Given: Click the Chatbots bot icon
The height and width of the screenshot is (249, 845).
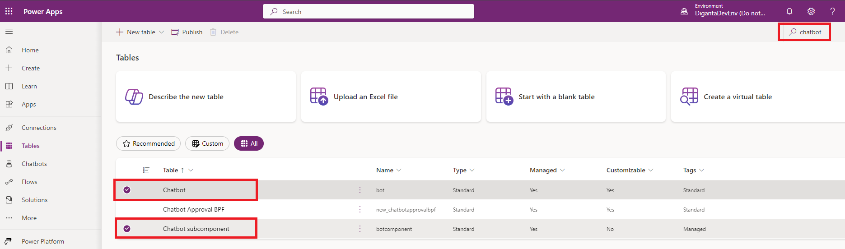Looking at the screenshot, I should pyautogui.click(x=9, y=164).
